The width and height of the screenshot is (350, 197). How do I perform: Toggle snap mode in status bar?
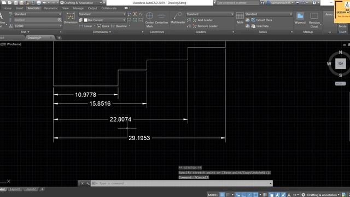click(x=227, y=195)
